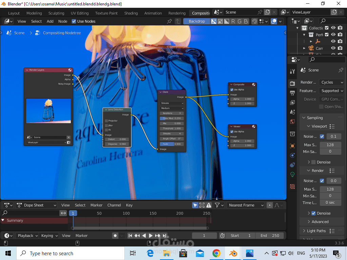Open the Nearest Frame snap dropdown
The width and height of the screenshot is (347, 260).
(x=245, y=205)
